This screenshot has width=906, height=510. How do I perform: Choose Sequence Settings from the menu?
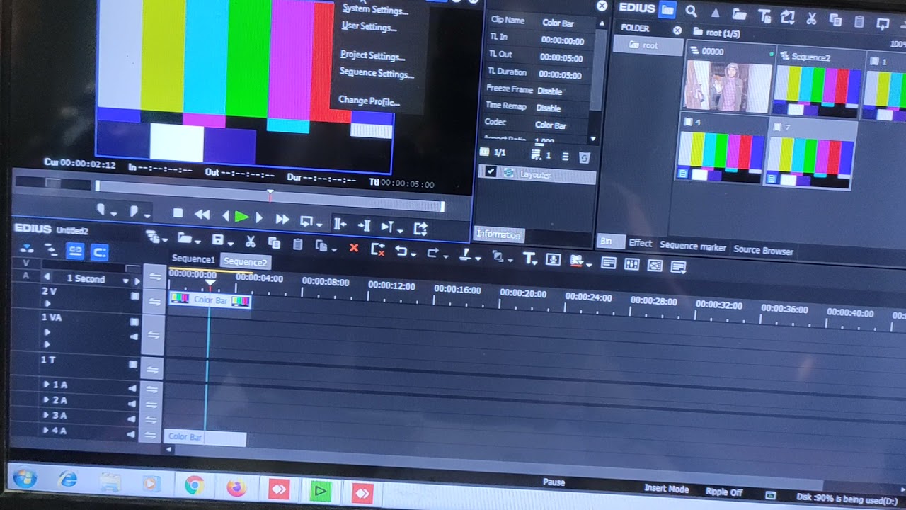(377, 73)
